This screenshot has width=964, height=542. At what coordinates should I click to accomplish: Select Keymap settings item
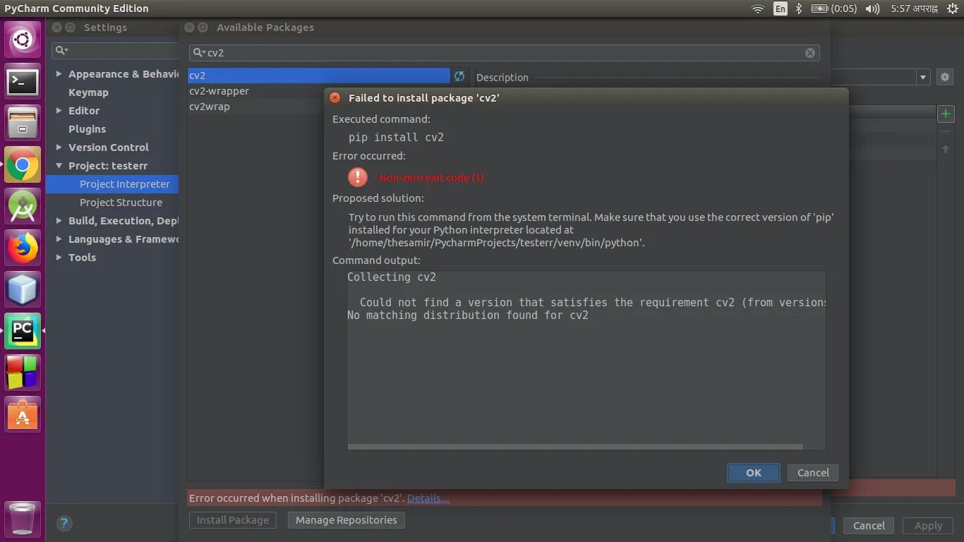click(88, 92)
